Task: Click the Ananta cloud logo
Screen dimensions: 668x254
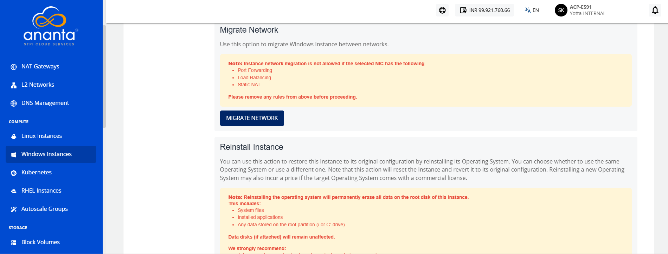Action: (50, 26)
